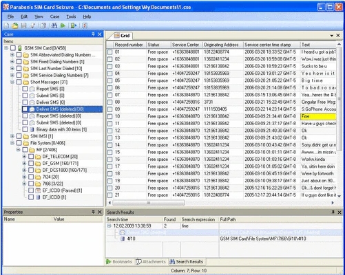The image size is (345, 275).
Task: Open the Help menu
Action: (x=87, y=16)
